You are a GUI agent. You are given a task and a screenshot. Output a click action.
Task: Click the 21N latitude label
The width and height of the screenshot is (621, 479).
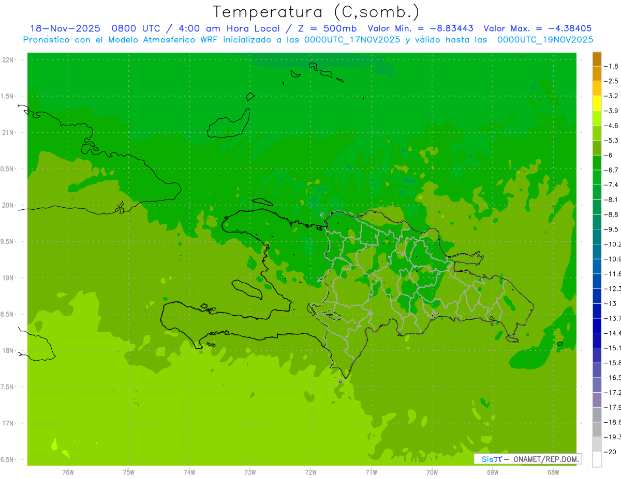point(8,133)
